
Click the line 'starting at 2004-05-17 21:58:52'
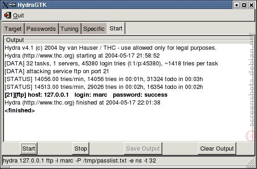(x=82, y=56)
